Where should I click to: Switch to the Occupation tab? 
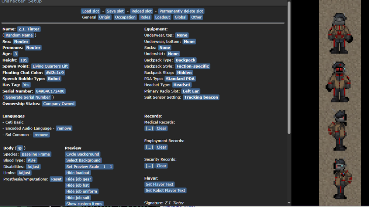pos(125,17)
